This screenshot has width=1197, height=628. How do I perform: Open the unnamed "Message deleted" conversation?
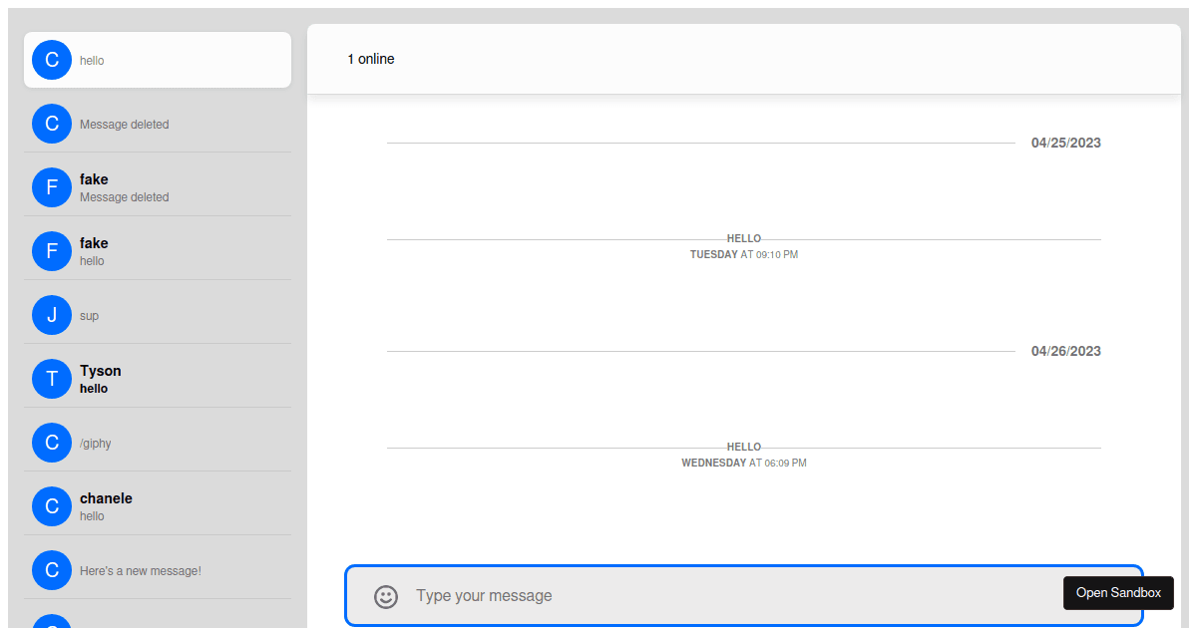(x=158, y=125)
